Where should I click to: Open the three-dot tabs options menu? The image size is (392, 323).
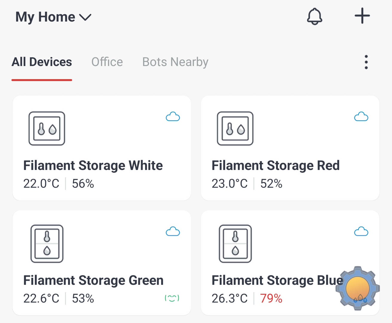click(x=366, y=62)
